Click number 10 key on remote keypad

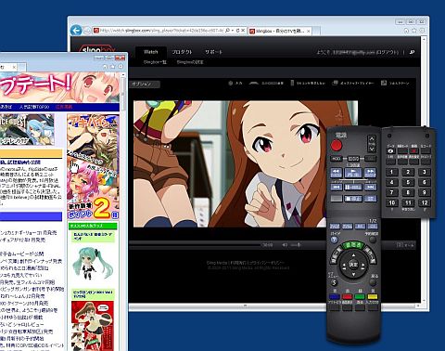391,203
